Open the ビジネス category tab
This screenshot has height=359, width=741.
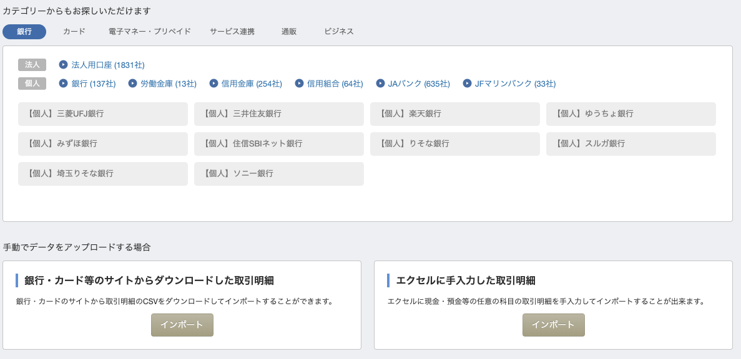(x=339, y=32)
